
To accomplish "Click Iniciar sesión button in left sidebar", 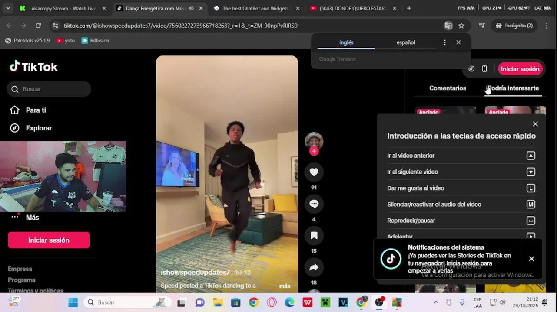I will [x=49, y=240].
